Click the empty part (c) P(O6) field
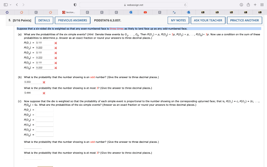The image size is (267, 167). point(45,135)
